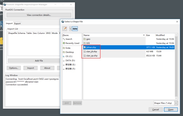The width and height of the screenshot is (183, 116).
Task: Go to the linda folder place
Action: pyautogui.click(x=68, y=48)
